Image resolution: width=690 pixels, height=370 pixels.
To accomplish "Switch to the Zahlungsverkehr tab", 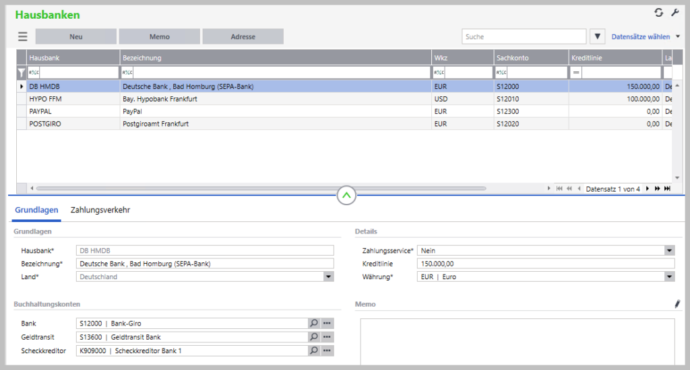I will [x=100, y=210].
